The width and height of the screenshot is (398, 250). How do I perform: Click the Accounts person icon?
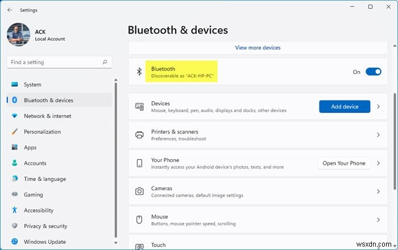click(x=15, y=163)
